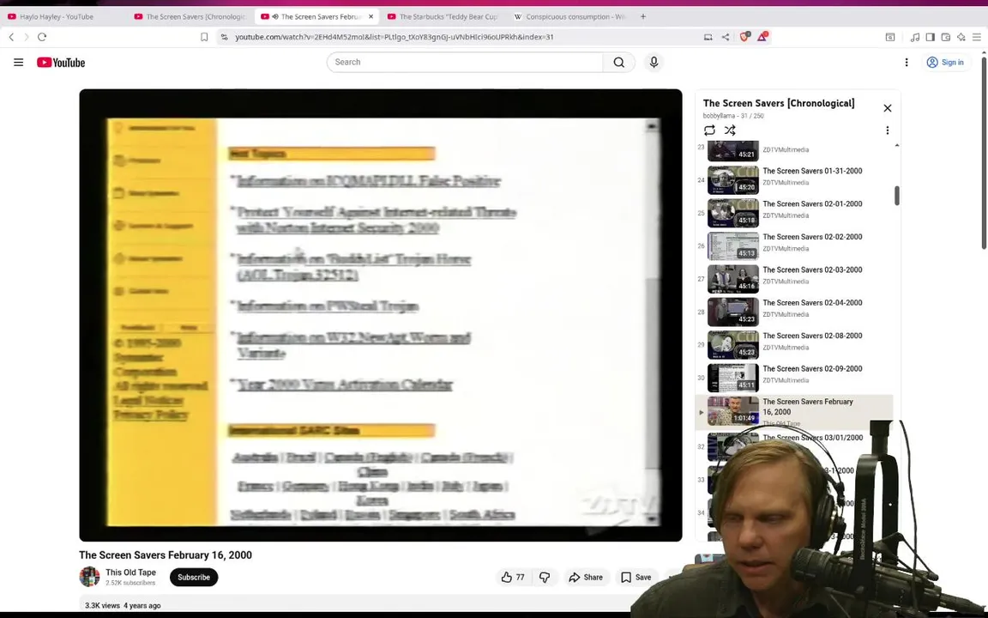Select The Screen Savers 02-04-2000 title
This screenshot has height=618, width=988.
tap(812, 303)
